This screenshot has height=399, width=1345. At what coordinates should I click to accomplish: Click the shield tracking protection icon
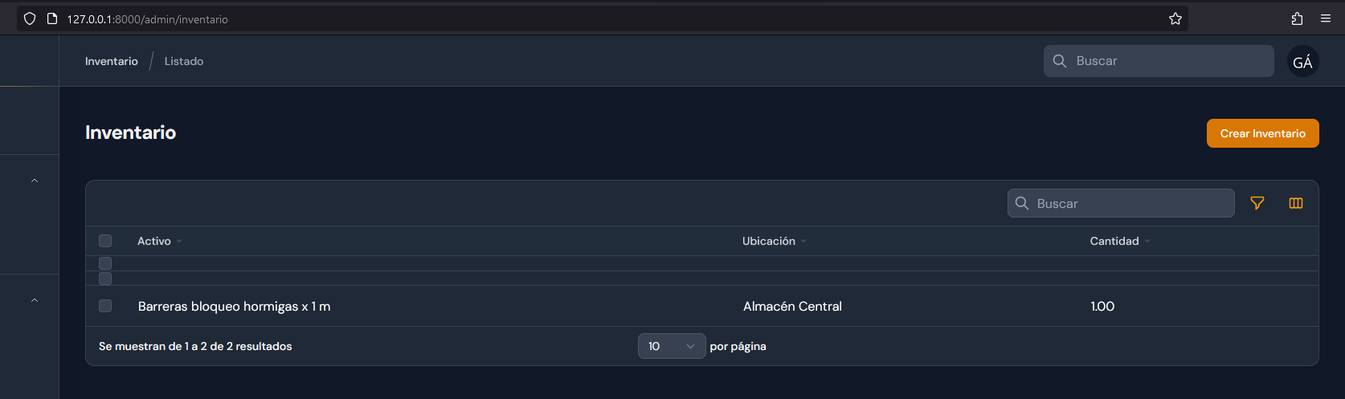pos(30,18)
